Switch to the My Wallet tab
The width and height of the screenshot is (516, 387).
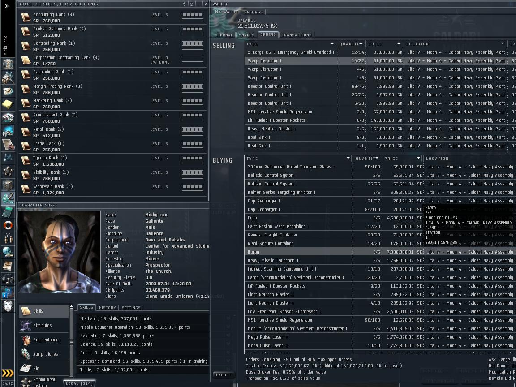click(x=227, y=12)
